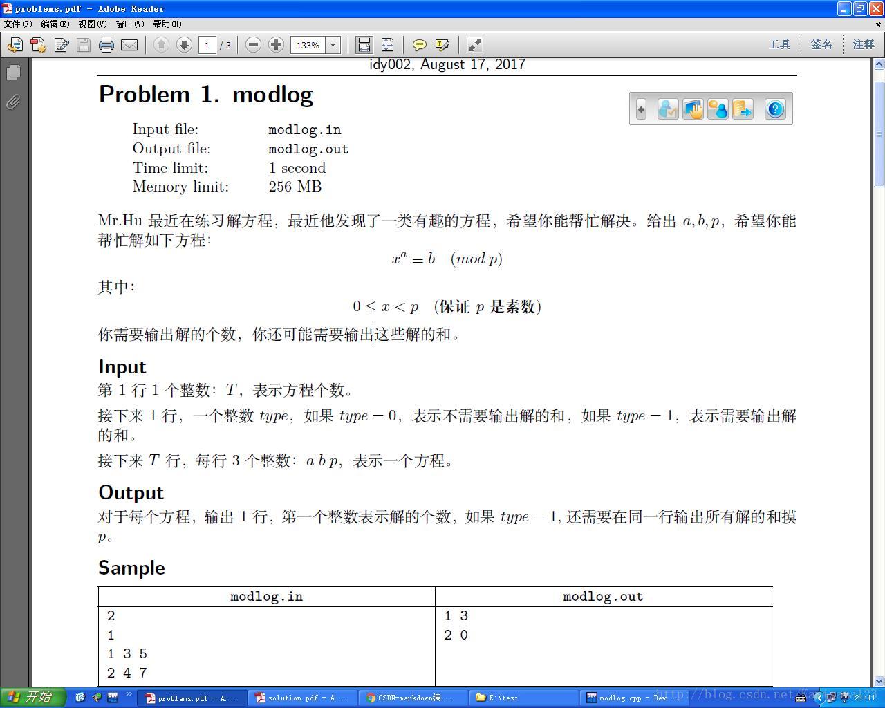
Task: Open the Windows 开始 start button
Action: tap(32, 697)
